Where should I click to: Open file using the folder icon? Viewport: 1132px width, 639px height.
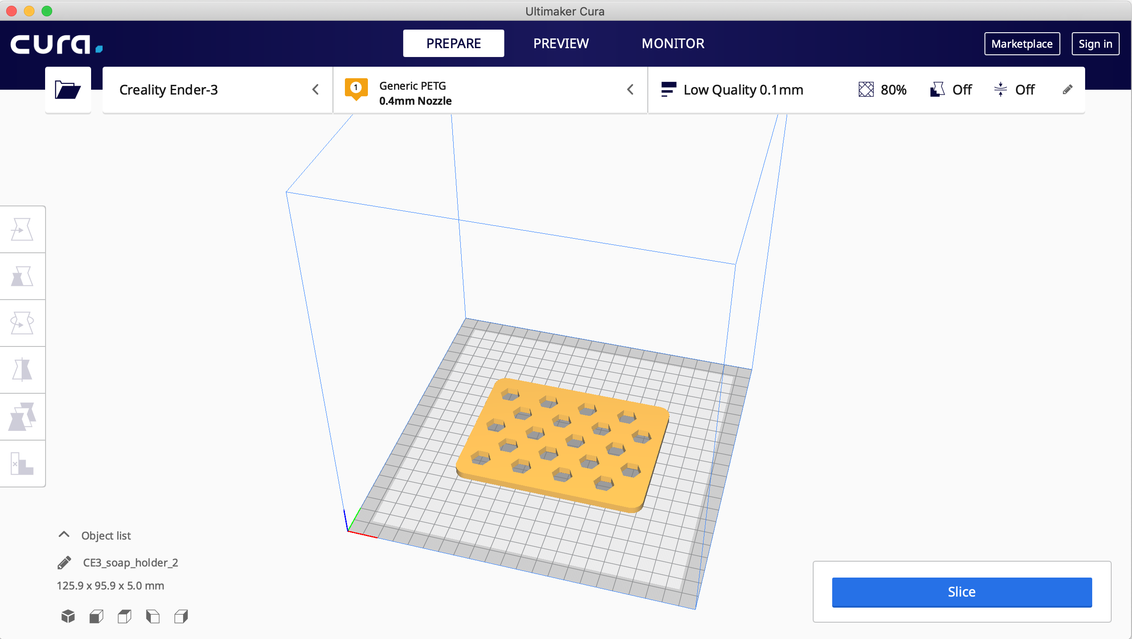[68, 90]
